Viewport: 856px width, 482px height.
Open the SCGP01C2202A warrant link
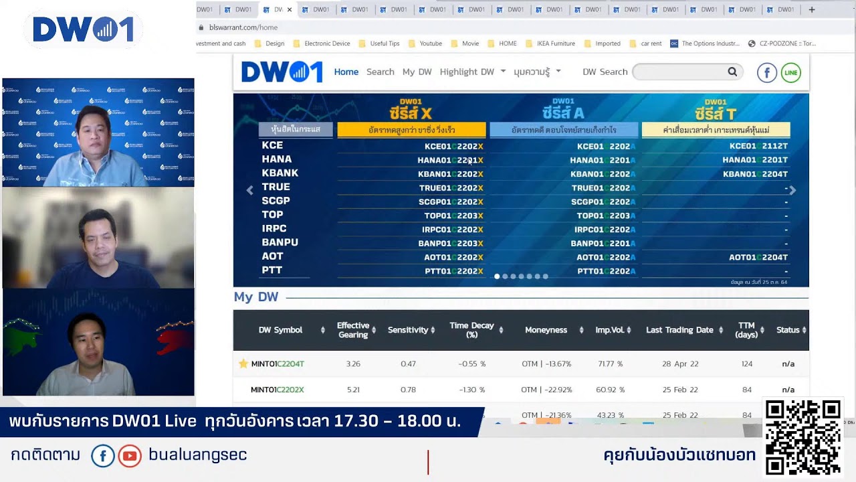coord(603,202)
